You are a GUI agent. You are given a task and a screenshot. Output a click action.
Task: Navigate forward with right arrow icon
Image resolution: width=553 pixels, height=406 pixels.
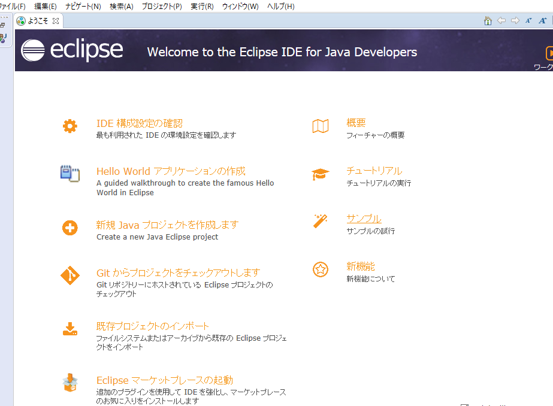[x=515, y=21]
